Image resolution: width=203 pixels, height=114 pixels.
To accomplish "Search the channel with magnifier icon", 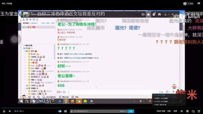I will pos(37,20).
